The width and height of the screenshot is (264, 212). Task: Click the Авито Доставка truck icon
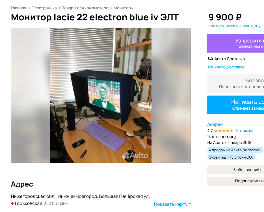pos(211,59)
